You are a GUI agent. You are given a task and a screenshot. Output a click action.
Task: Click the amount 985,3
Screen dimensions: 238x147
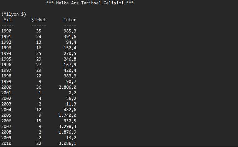70,31
